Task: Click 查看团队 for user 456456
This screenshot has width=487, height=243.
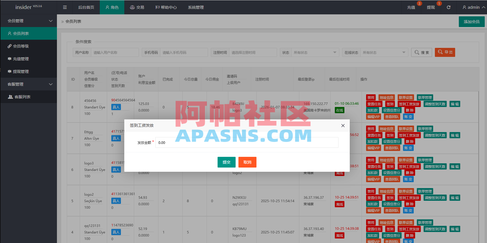Action: click(x=392, y=117)
